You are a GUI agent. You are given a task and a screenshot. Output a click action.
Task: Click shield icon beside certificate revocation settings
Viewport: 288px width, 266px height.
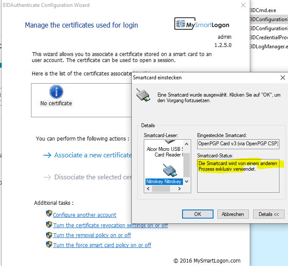(49, 225)
